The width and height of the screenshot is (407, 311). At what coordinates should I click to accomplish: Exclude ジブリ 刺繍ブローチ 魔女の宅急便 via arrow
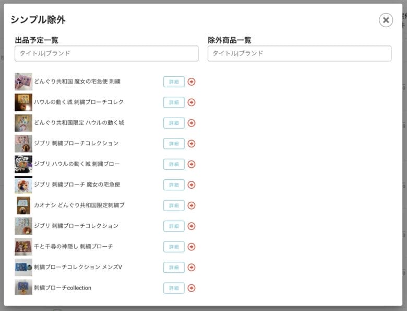191,185
